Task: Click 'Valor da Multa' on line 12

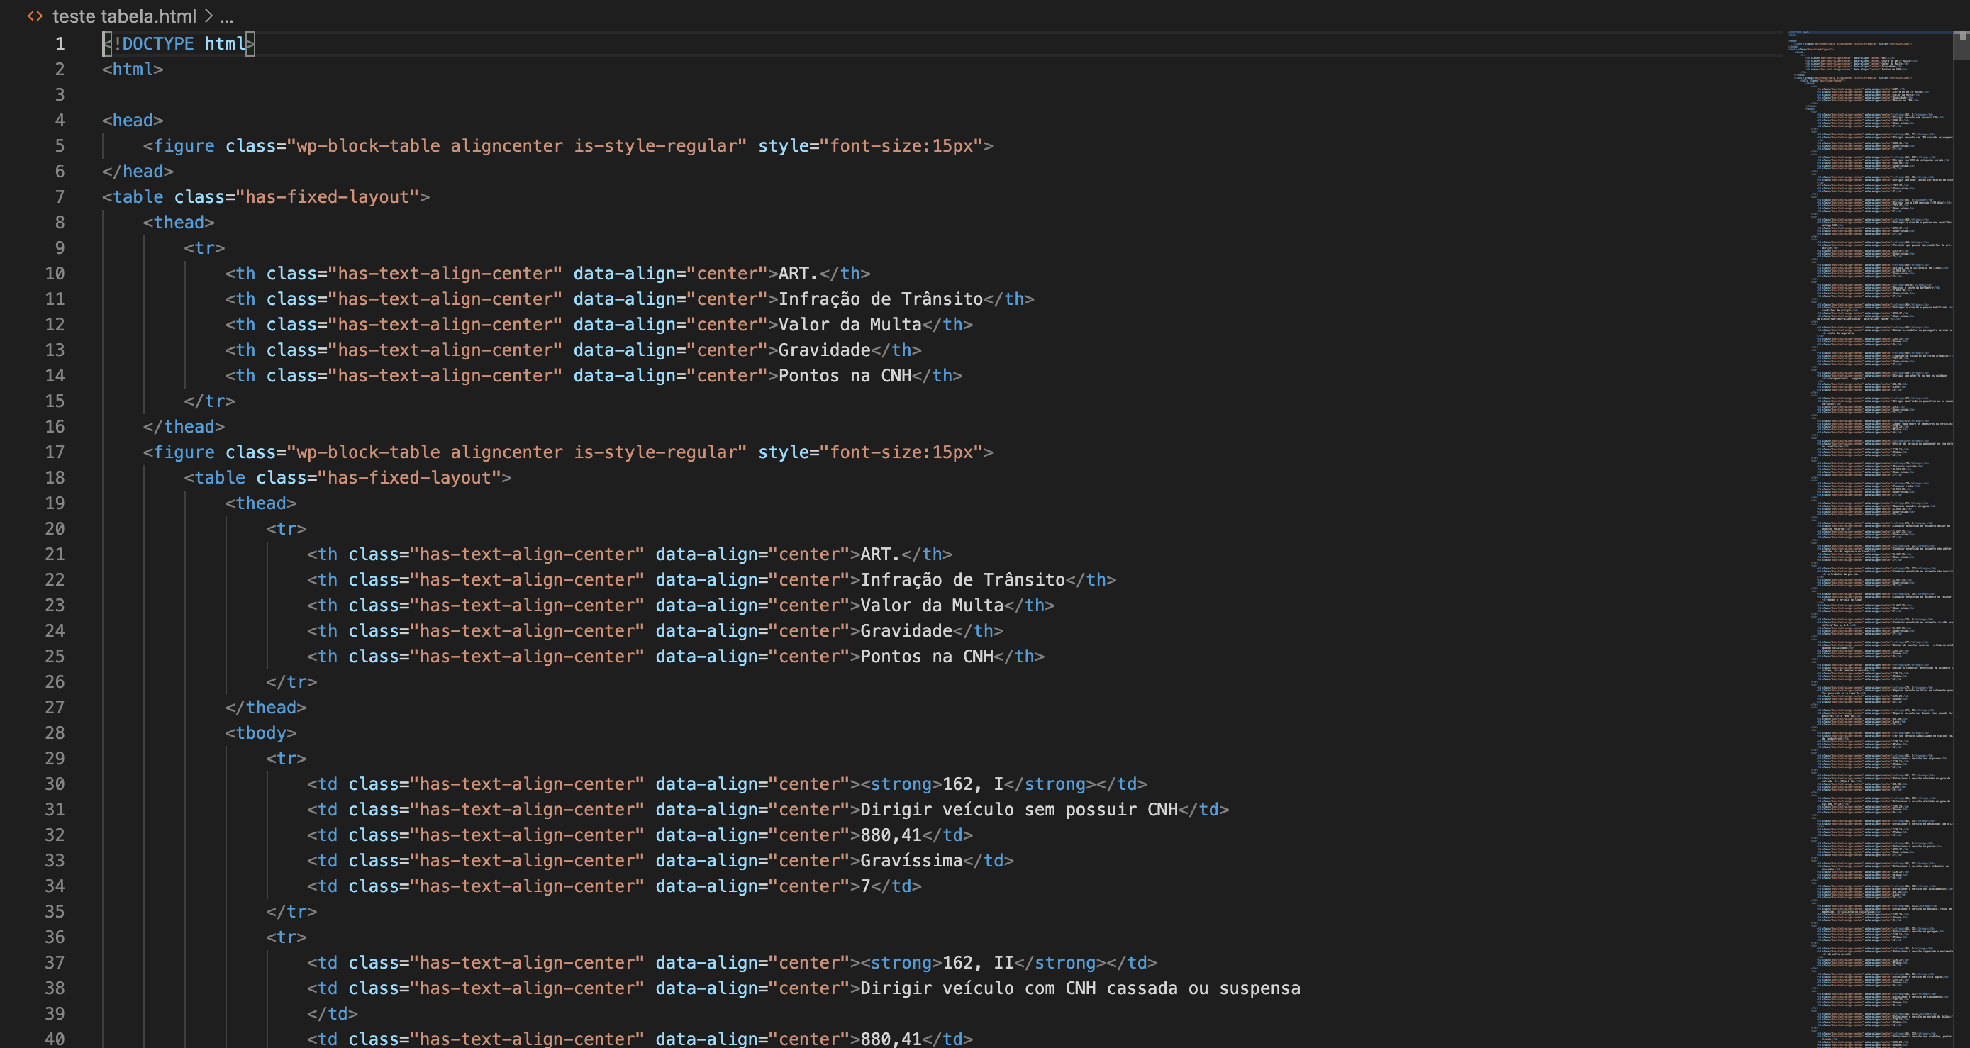Action: [x=850, y=324]
